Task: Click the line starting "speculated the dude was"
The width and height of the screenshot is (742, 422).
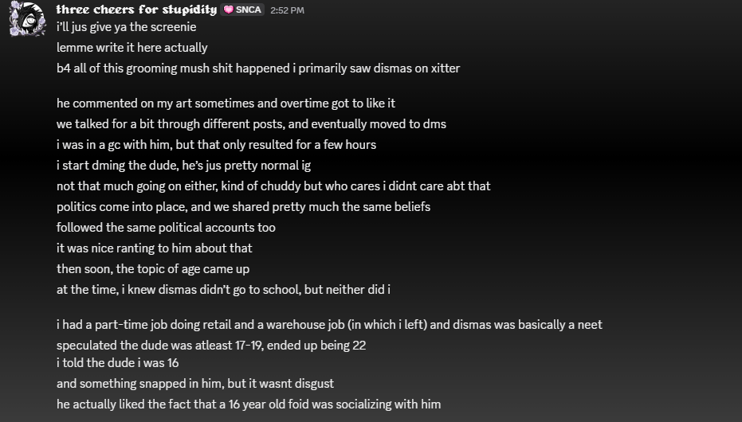Action: 210,346
